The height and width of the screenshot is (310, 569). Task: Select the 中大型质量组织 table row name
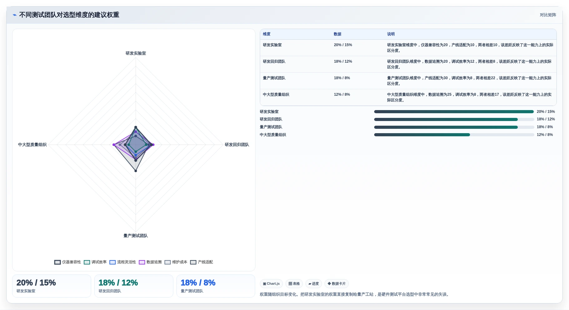pos(276,94)
